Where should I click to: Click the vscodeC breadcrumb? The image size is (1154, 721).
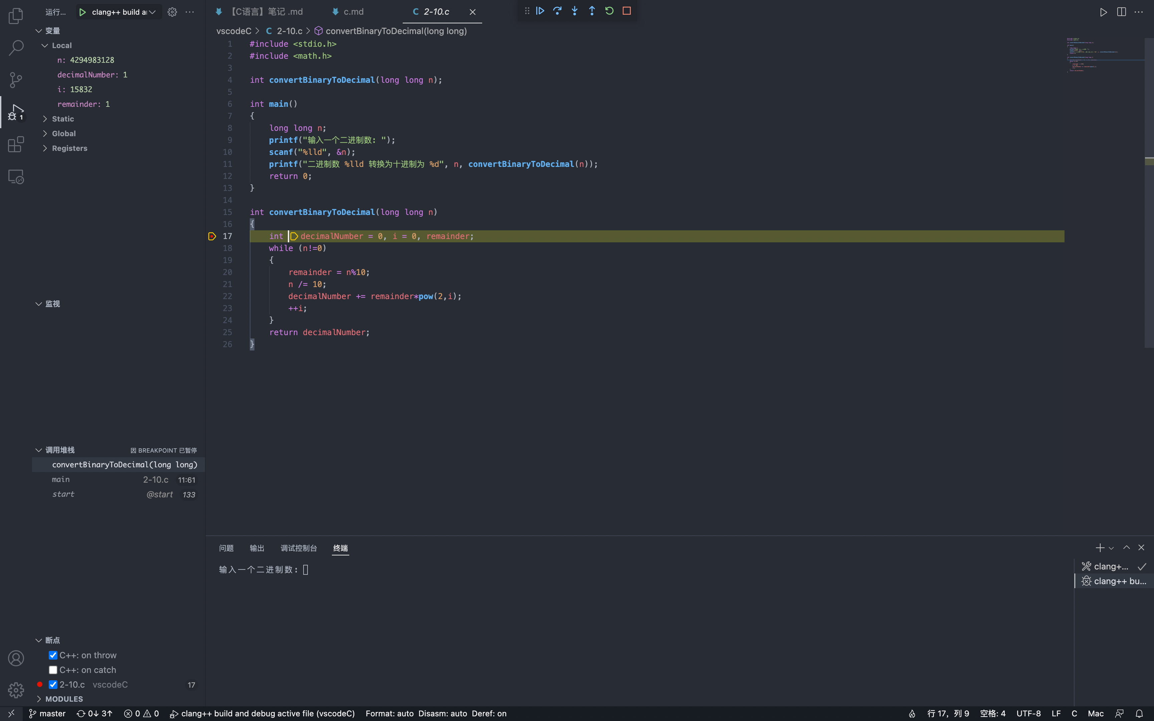[234, 31]
